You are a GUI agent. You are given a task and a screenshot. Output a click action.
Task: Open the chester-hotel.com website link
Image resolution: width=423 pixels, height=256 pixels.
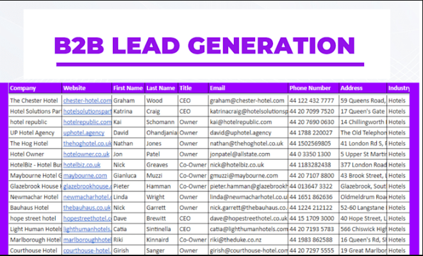[x=87, y=100]
